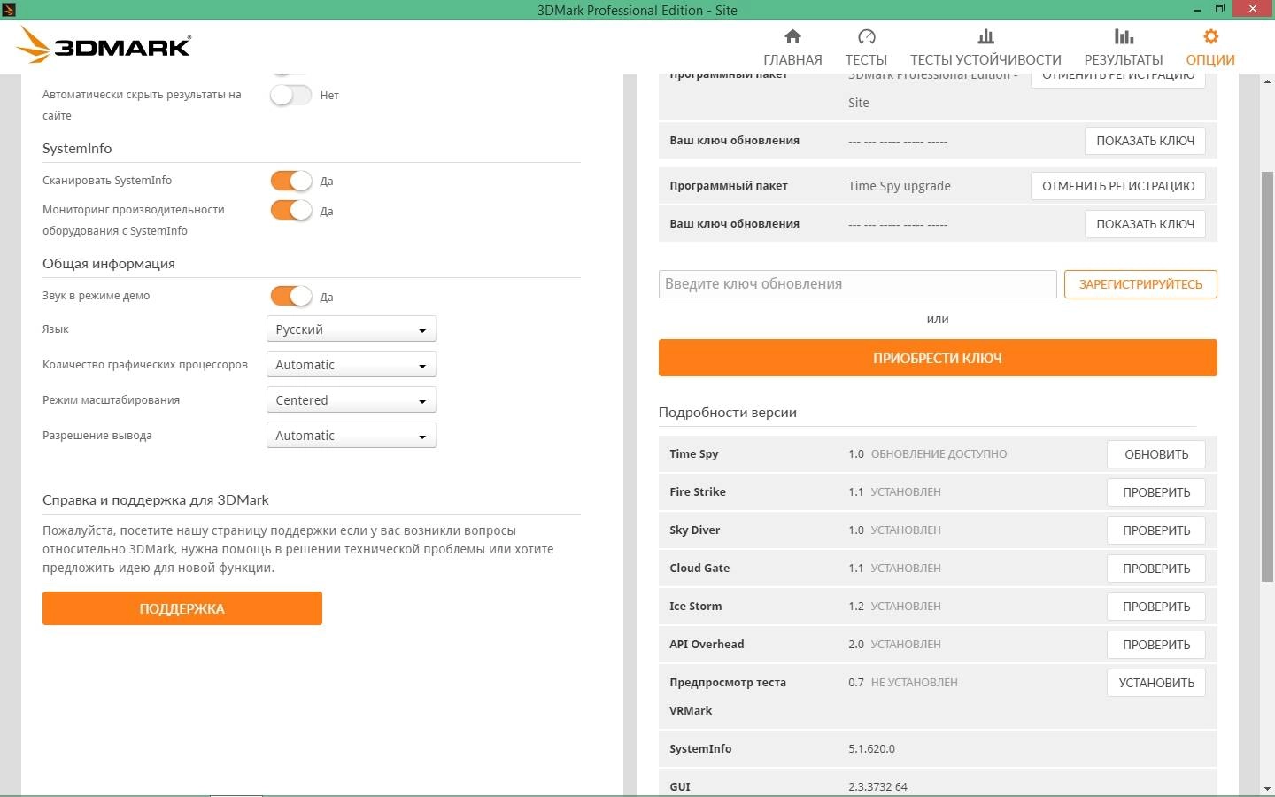Open the Количество графических процессоров dropdown

coord(352,365)
